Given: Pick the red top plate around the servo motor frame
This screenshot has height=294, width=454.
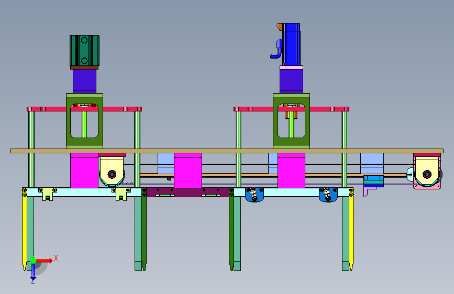Looking at the screenshot, I should pos(291,109).
